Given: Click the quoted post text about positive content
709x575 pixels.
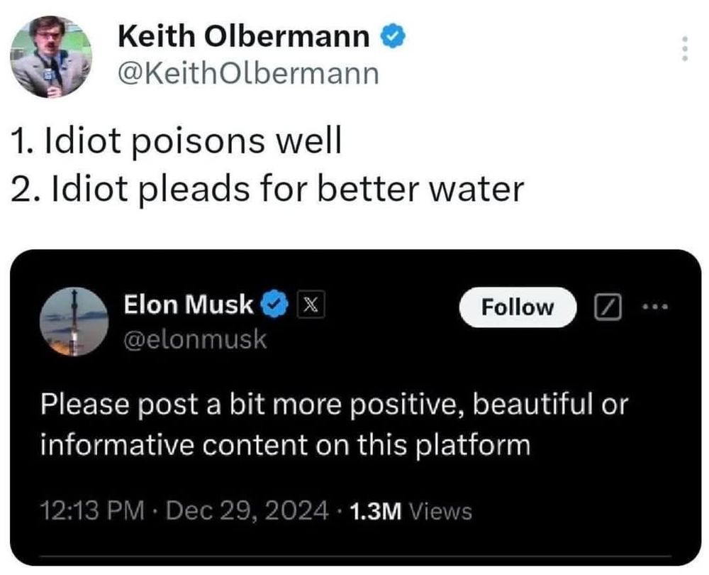Looking at the screenshot, I should pos(334,425).
